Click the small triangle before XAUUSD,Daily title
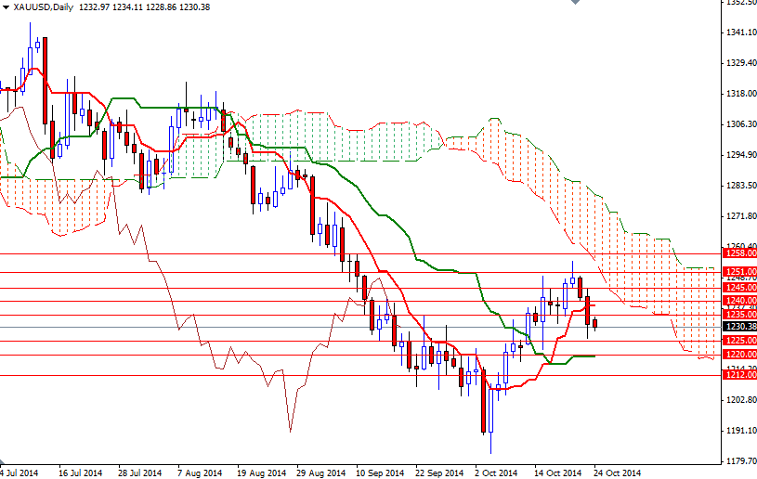Screen dimensions: 757x479 [6, 7]
